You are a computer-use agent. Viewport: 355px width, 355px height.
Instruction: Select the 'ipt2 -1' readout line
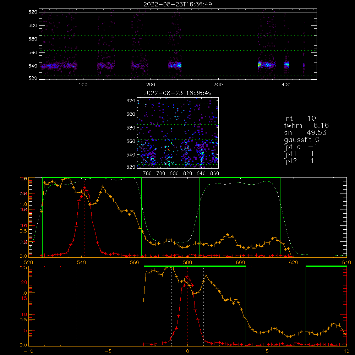click(x=299, y=161)
